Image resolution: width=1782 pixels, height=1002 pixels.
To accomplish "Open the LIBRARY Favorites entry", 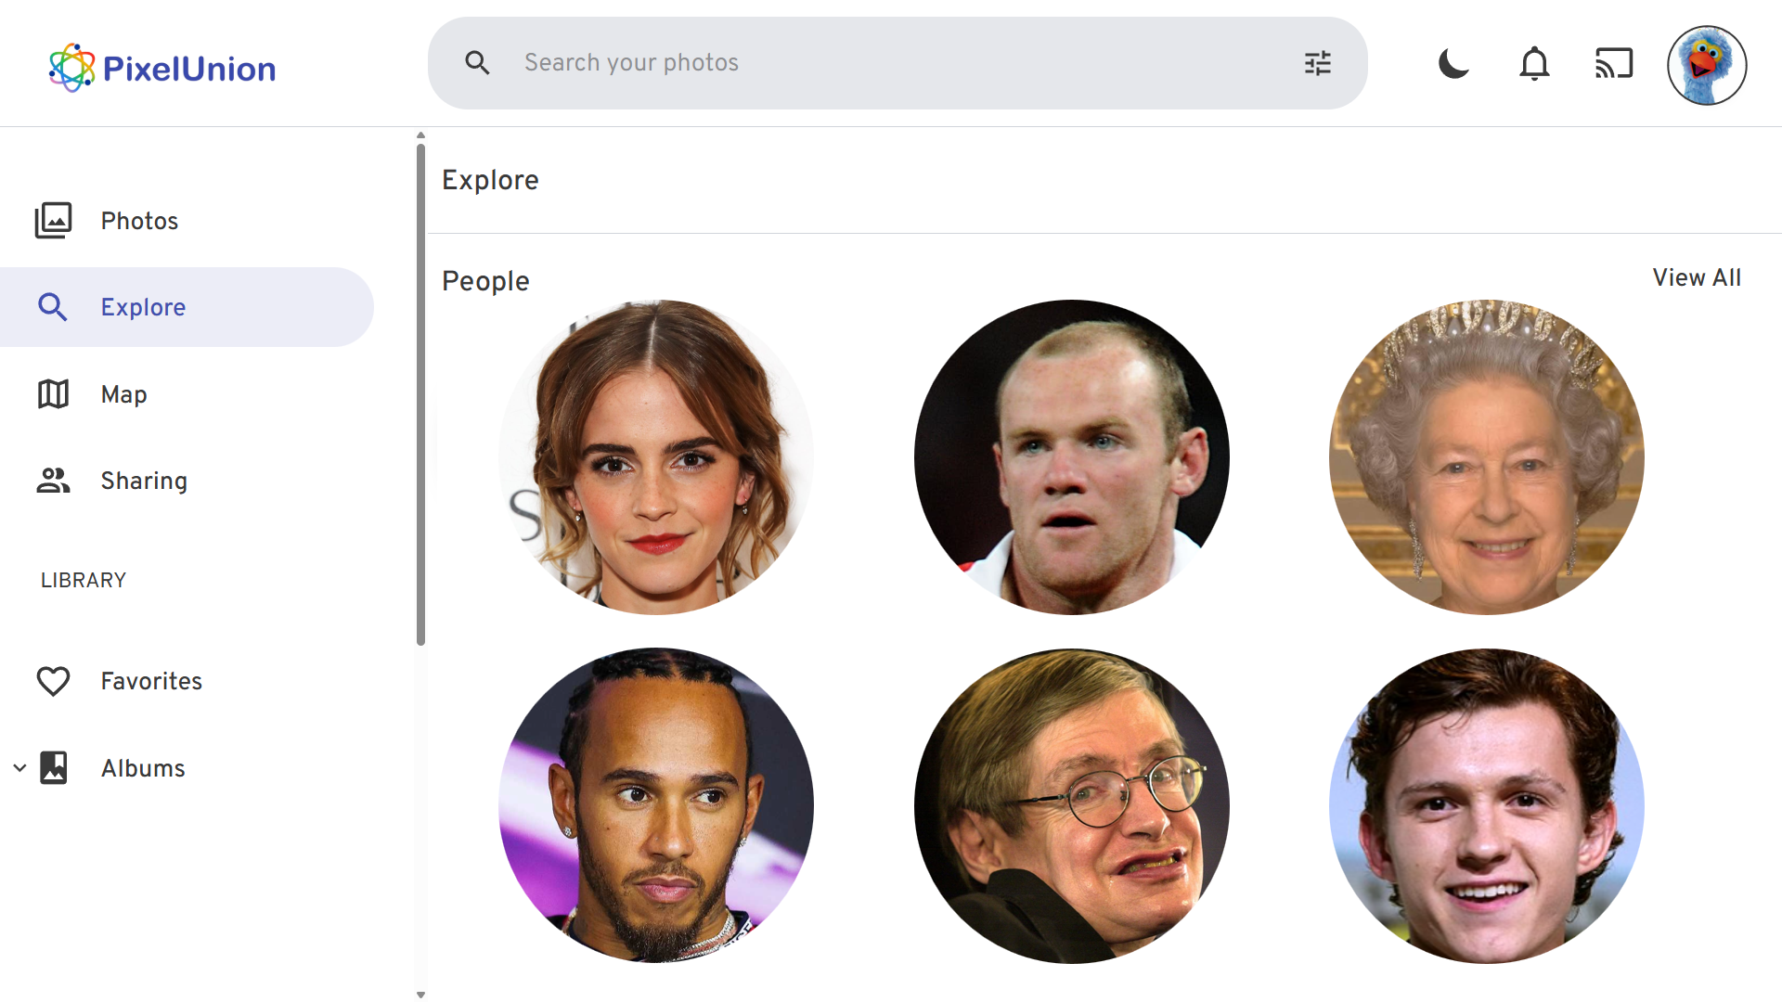I will pos(151,680).
